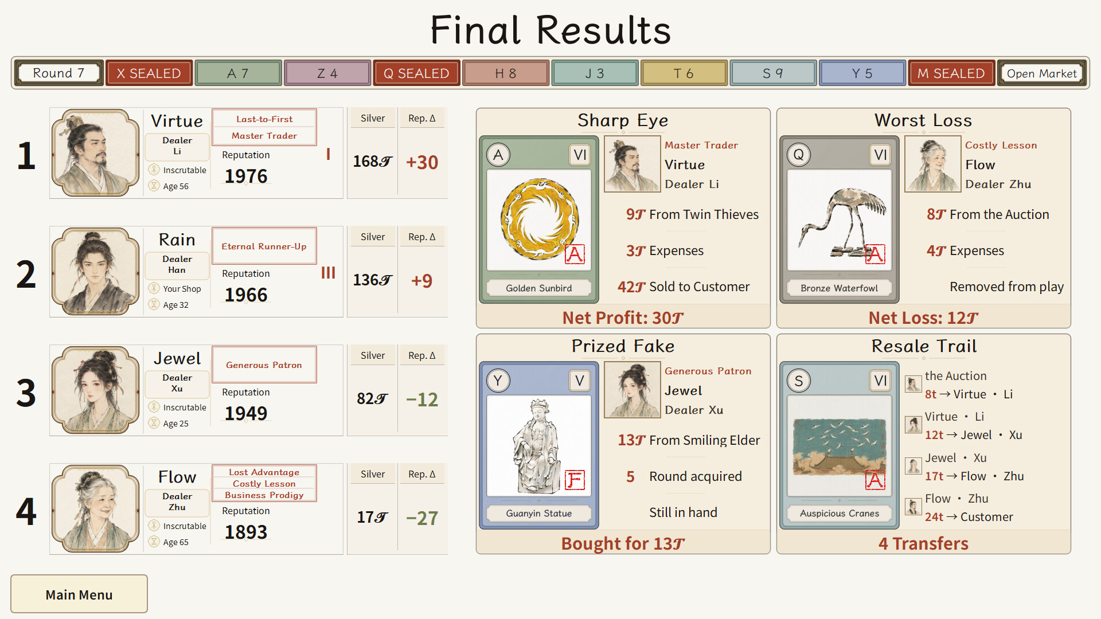Screen dimensions: 1101x619
Task: Click the Q SEALED item tab
Action: pos(416,73)
